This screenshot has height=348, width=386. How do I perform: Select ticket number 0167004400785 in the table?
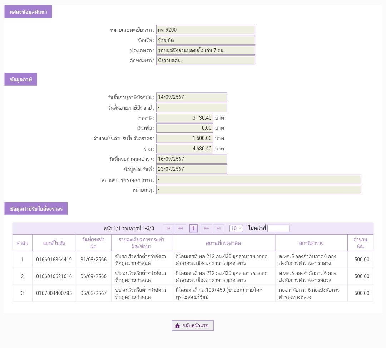[54, 293]
